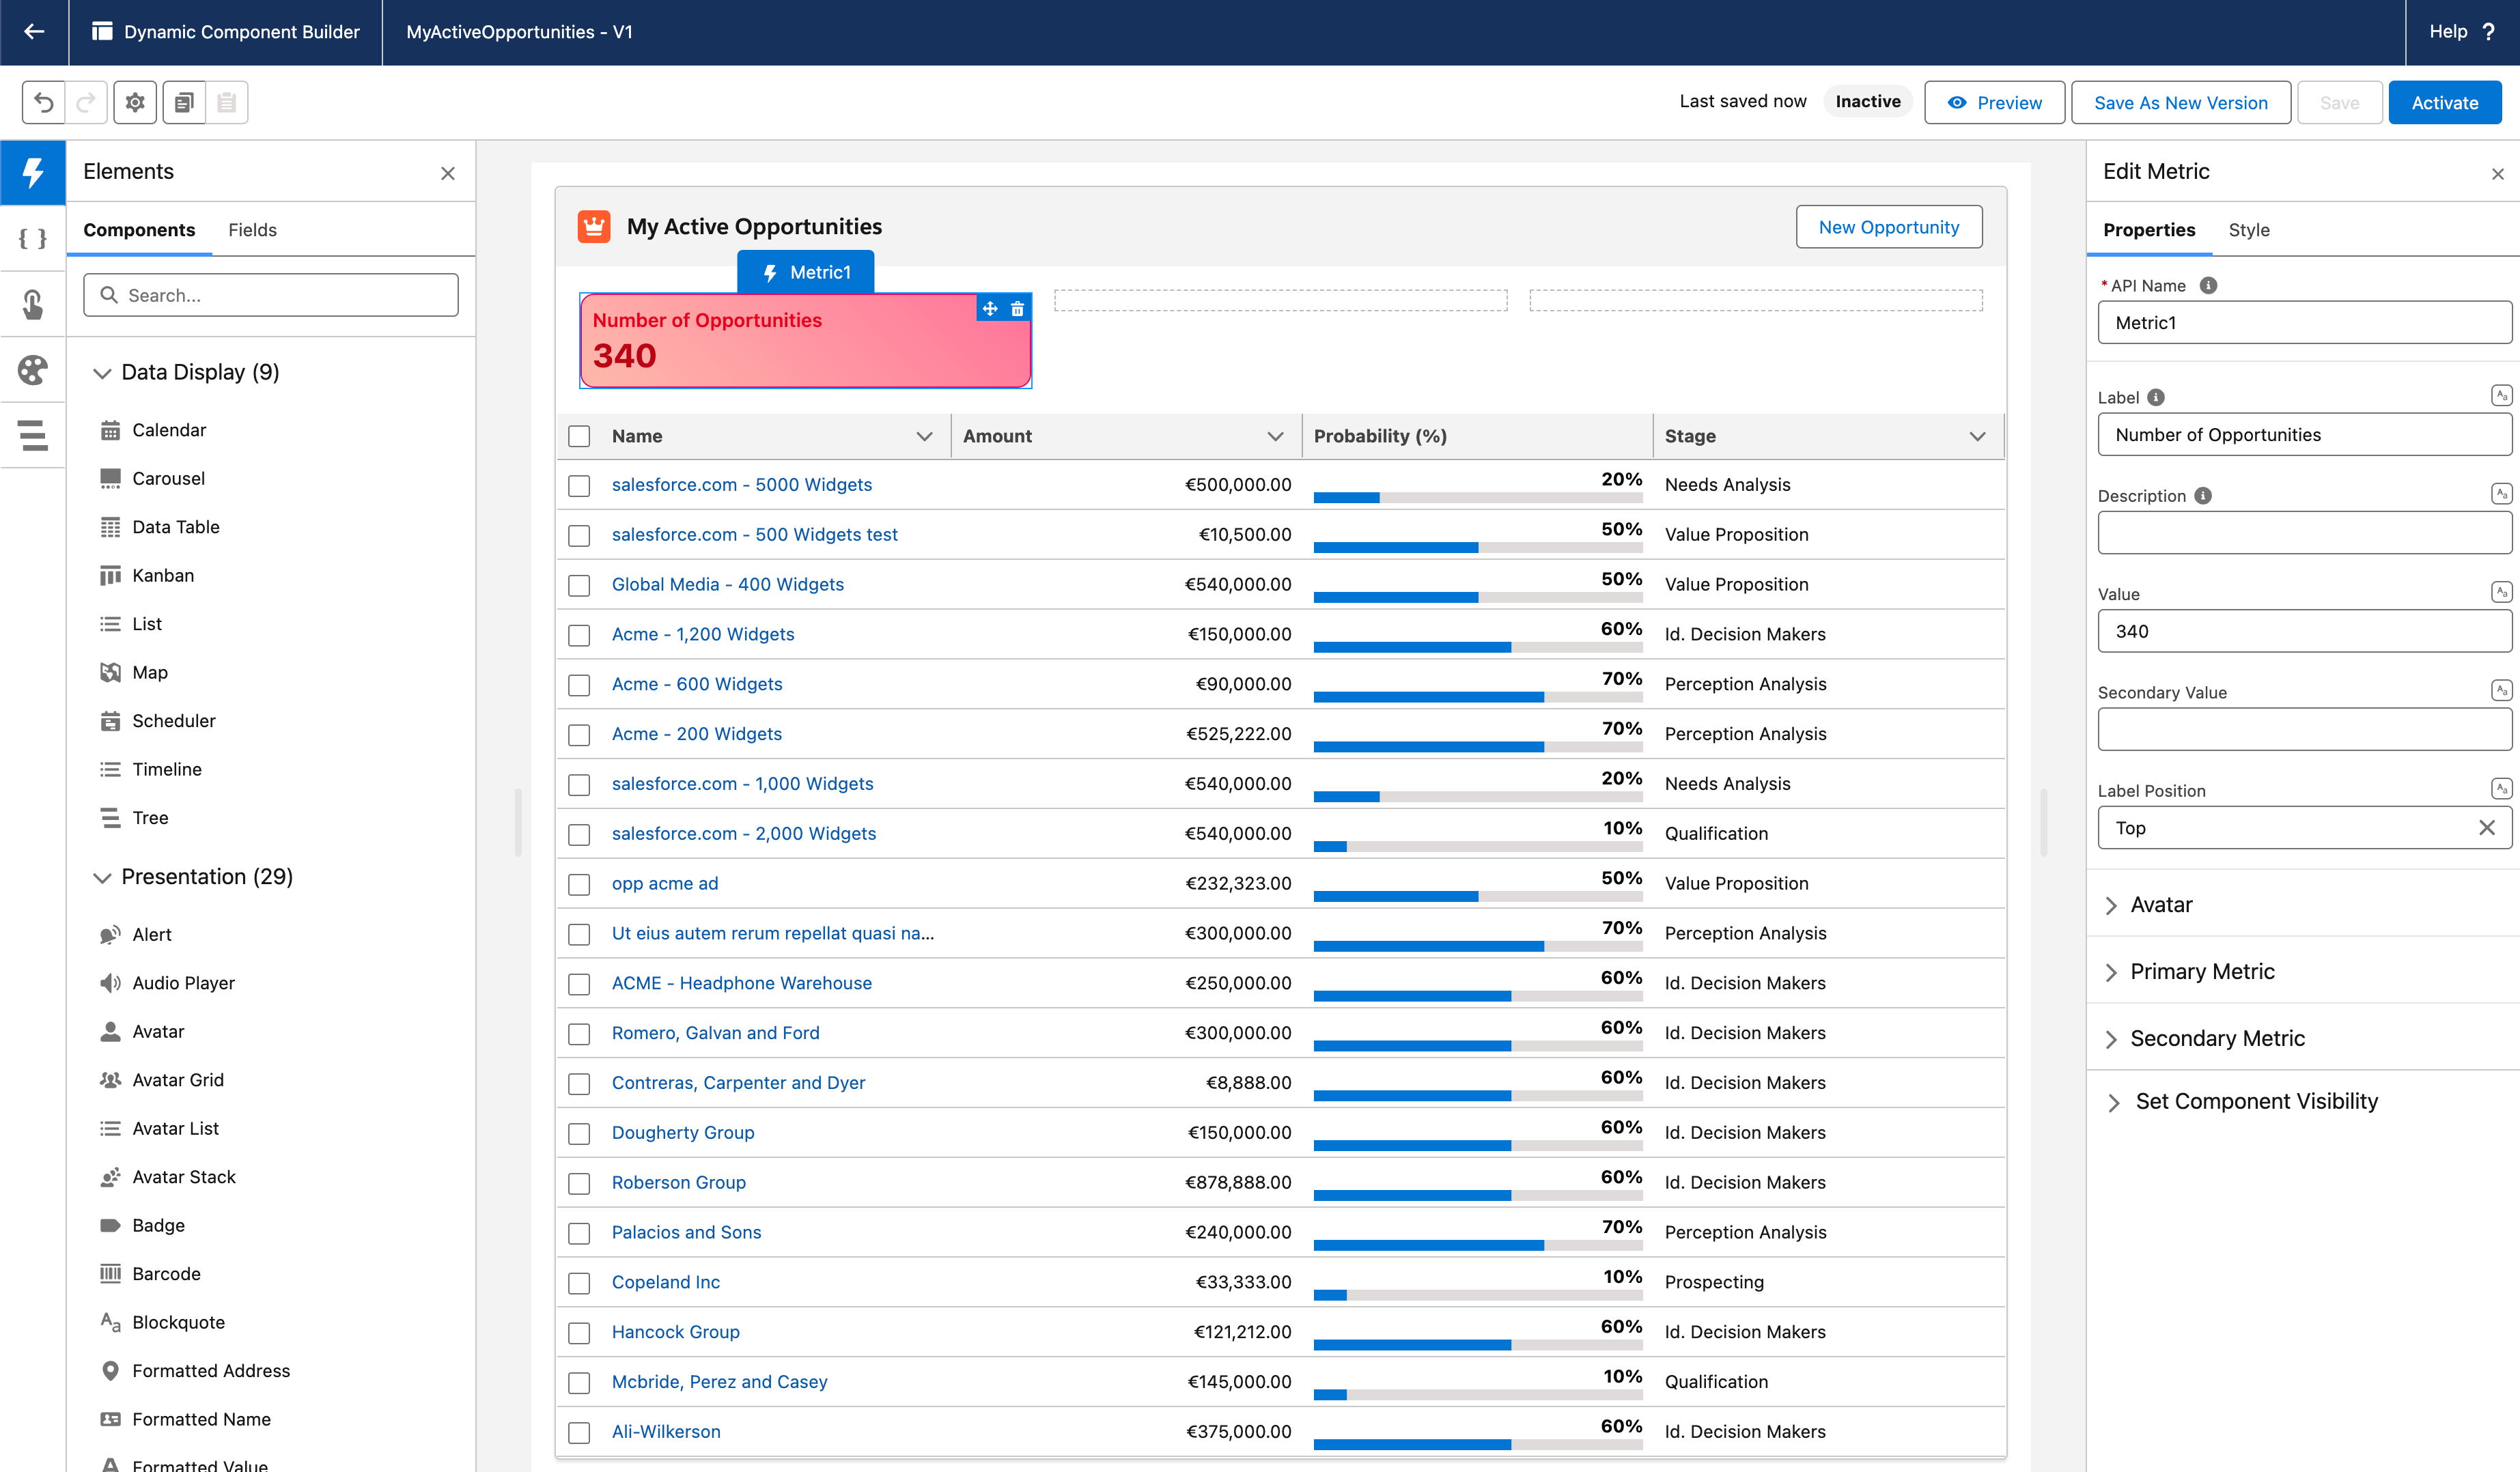The image size is (2520, 1472).
Task: Open the Stage column dropdown arrow
Action: click(x=1977, y=436)
